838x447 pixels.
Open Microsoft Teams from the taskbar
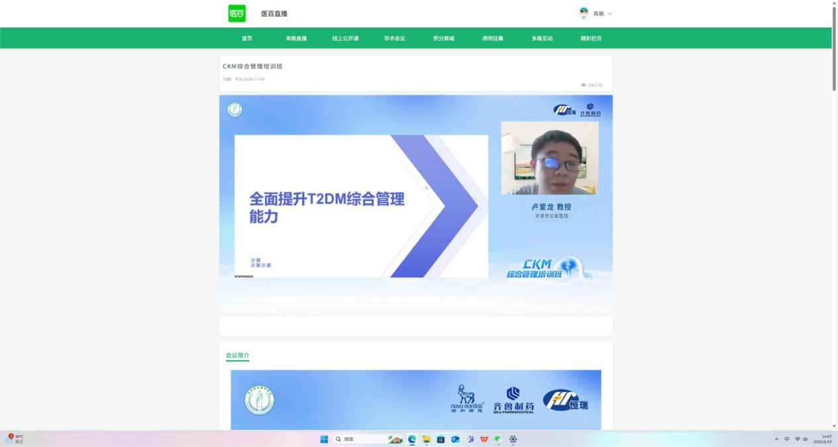pos(470,439)
